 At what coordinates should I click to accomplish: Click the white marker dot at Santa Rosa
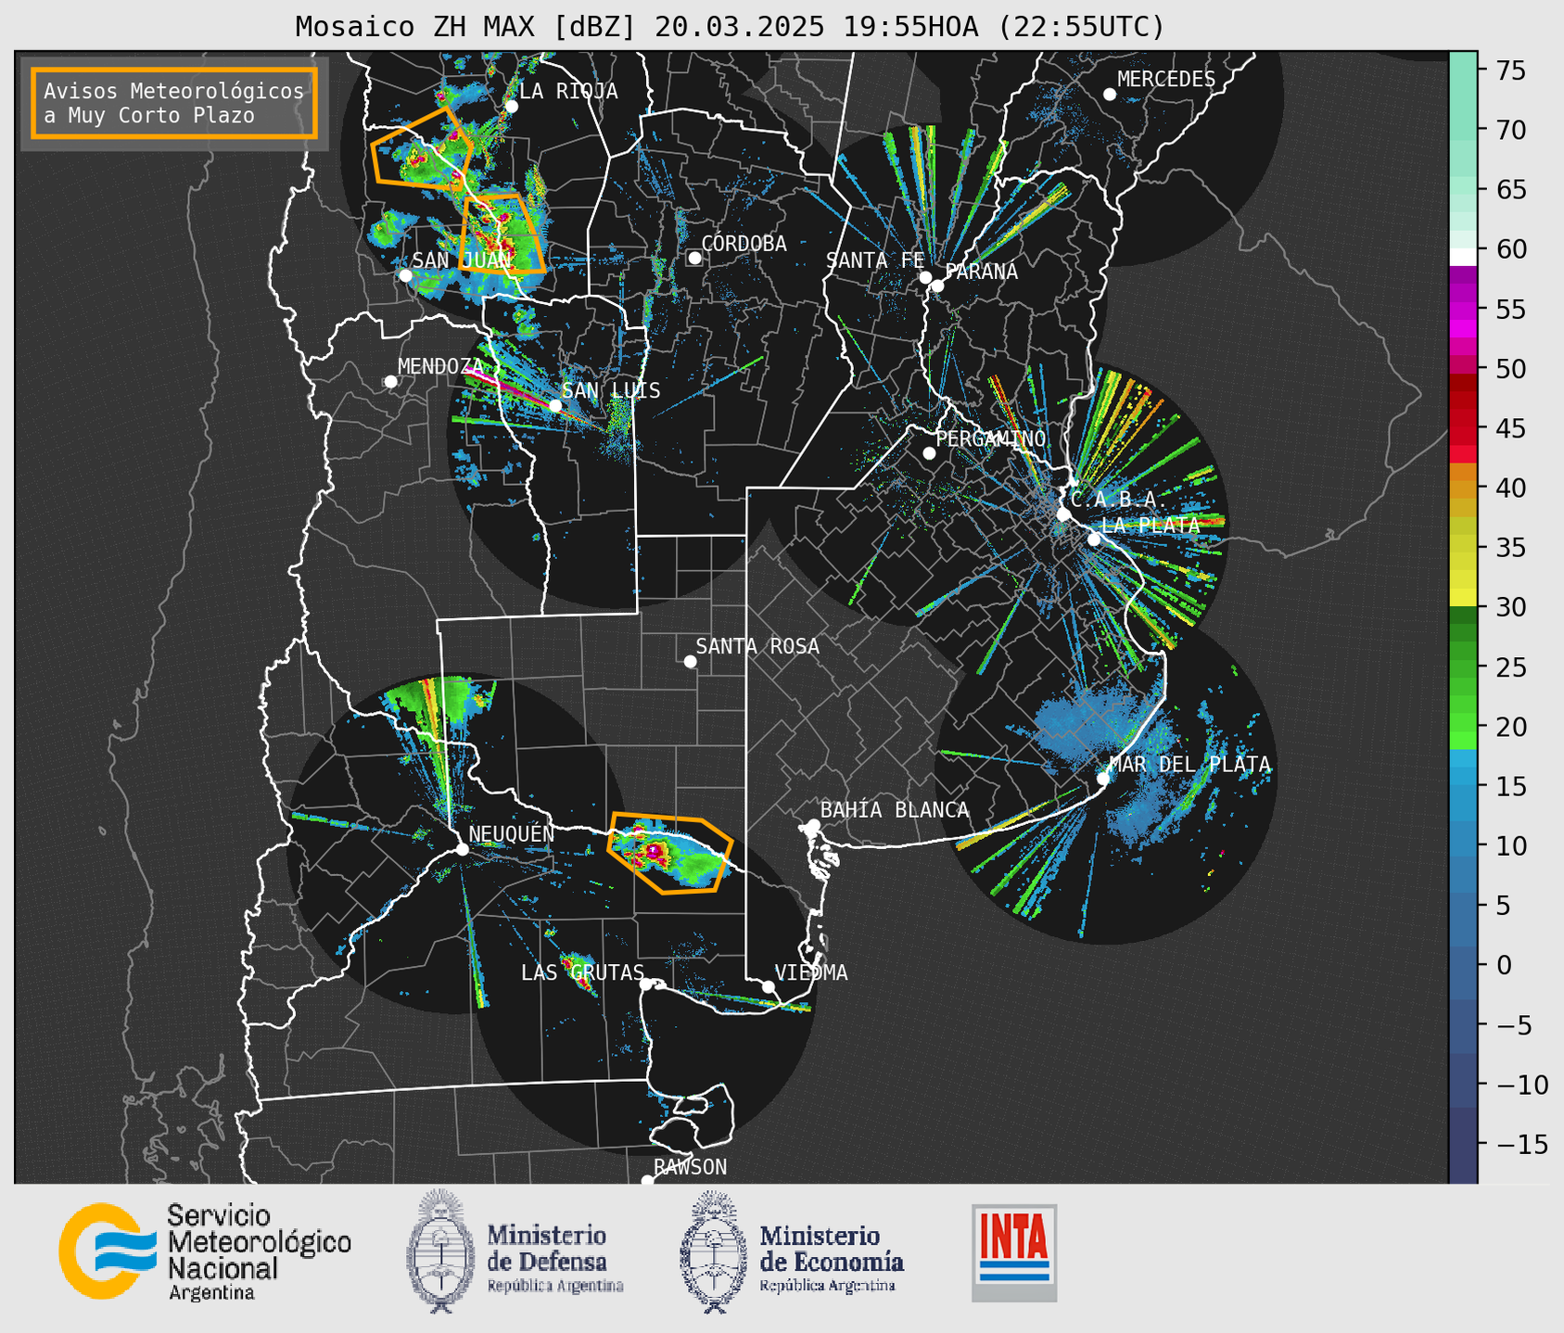pyautogui.click(x=690, y=661)
